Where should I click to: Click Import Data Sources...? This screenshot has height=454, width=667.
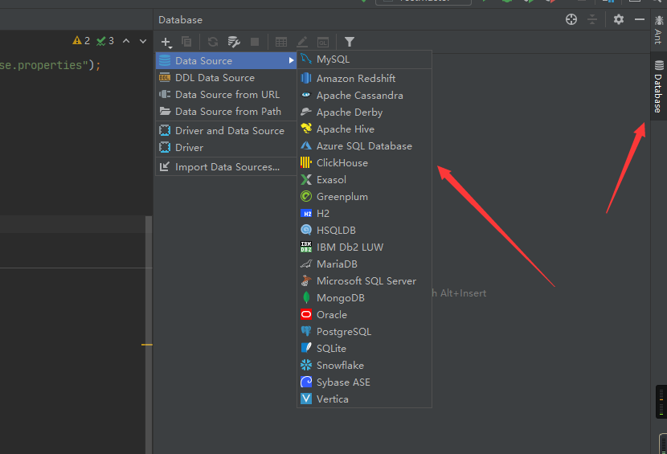[227, 167]
